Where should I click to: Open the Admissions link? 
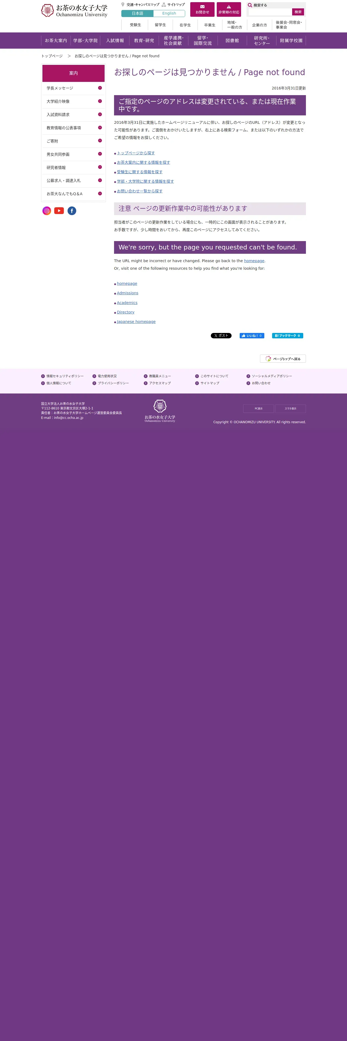point(128,293)
